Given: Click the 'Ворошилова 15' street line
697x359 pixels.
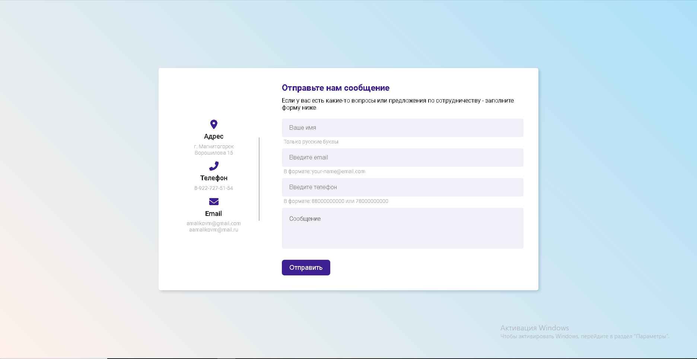Looking at the screenshot, I should (x=214, y=153).
